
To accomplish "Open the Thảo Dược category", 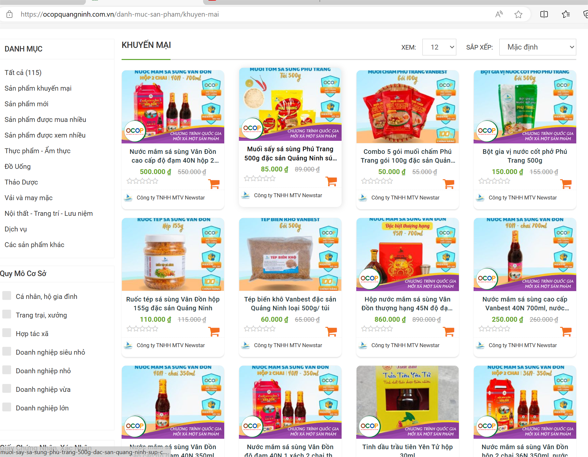I will 21,182.
